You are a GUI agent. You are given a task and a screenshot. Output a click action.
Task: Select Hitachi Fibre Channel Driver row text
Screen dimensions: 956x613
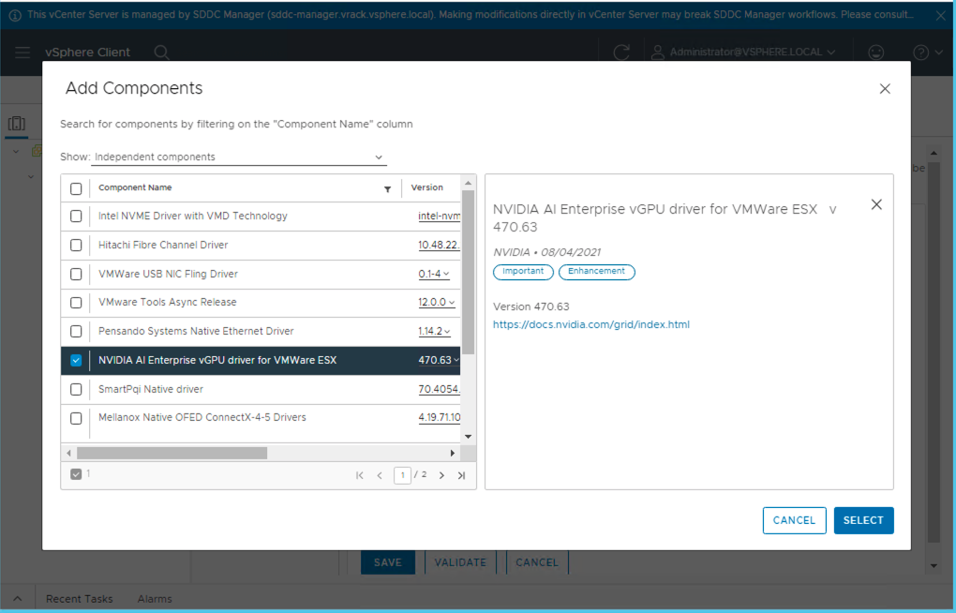click(x=163, y=246)
